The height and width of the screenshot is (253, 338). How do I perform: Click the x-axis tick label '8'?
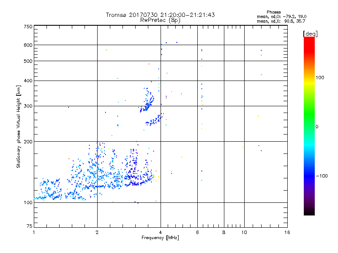tap(224, 232)
